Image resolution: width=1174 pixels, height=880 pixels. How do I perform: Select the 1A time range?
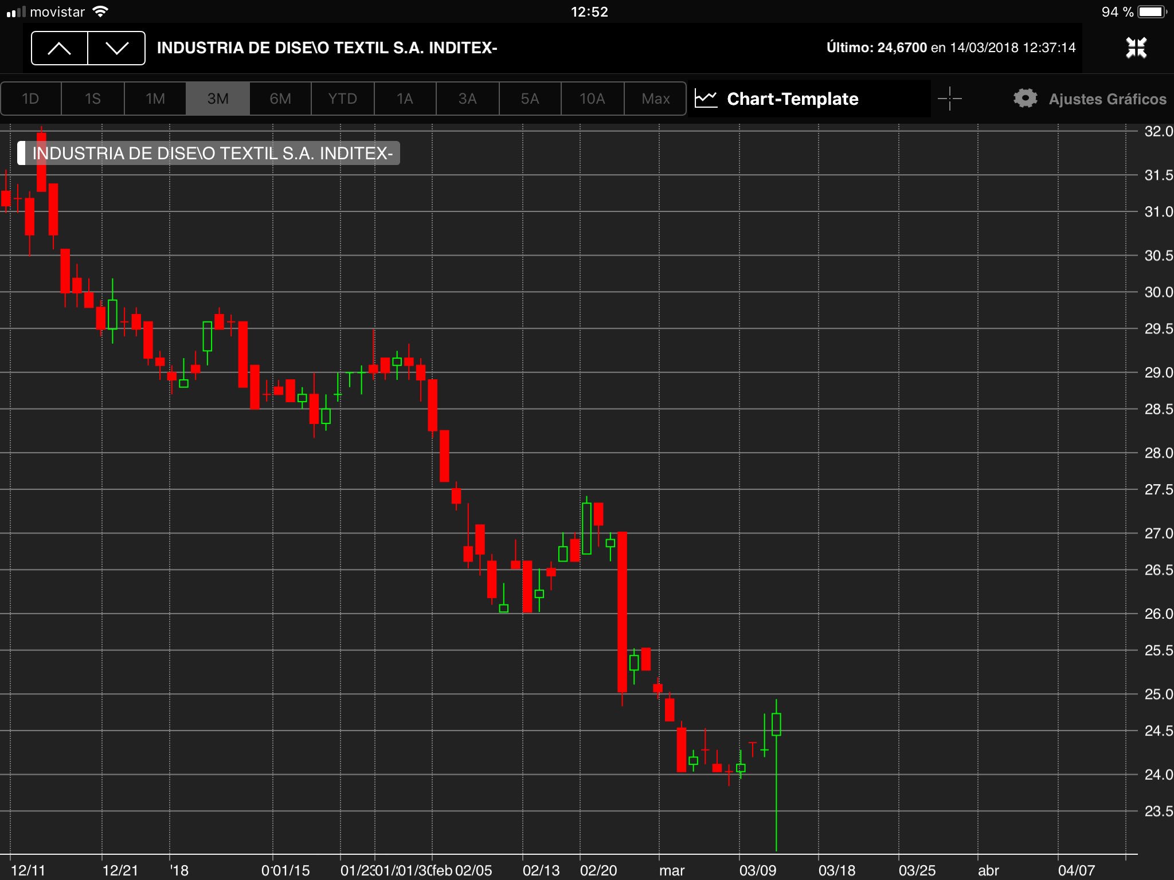(405, 99)
